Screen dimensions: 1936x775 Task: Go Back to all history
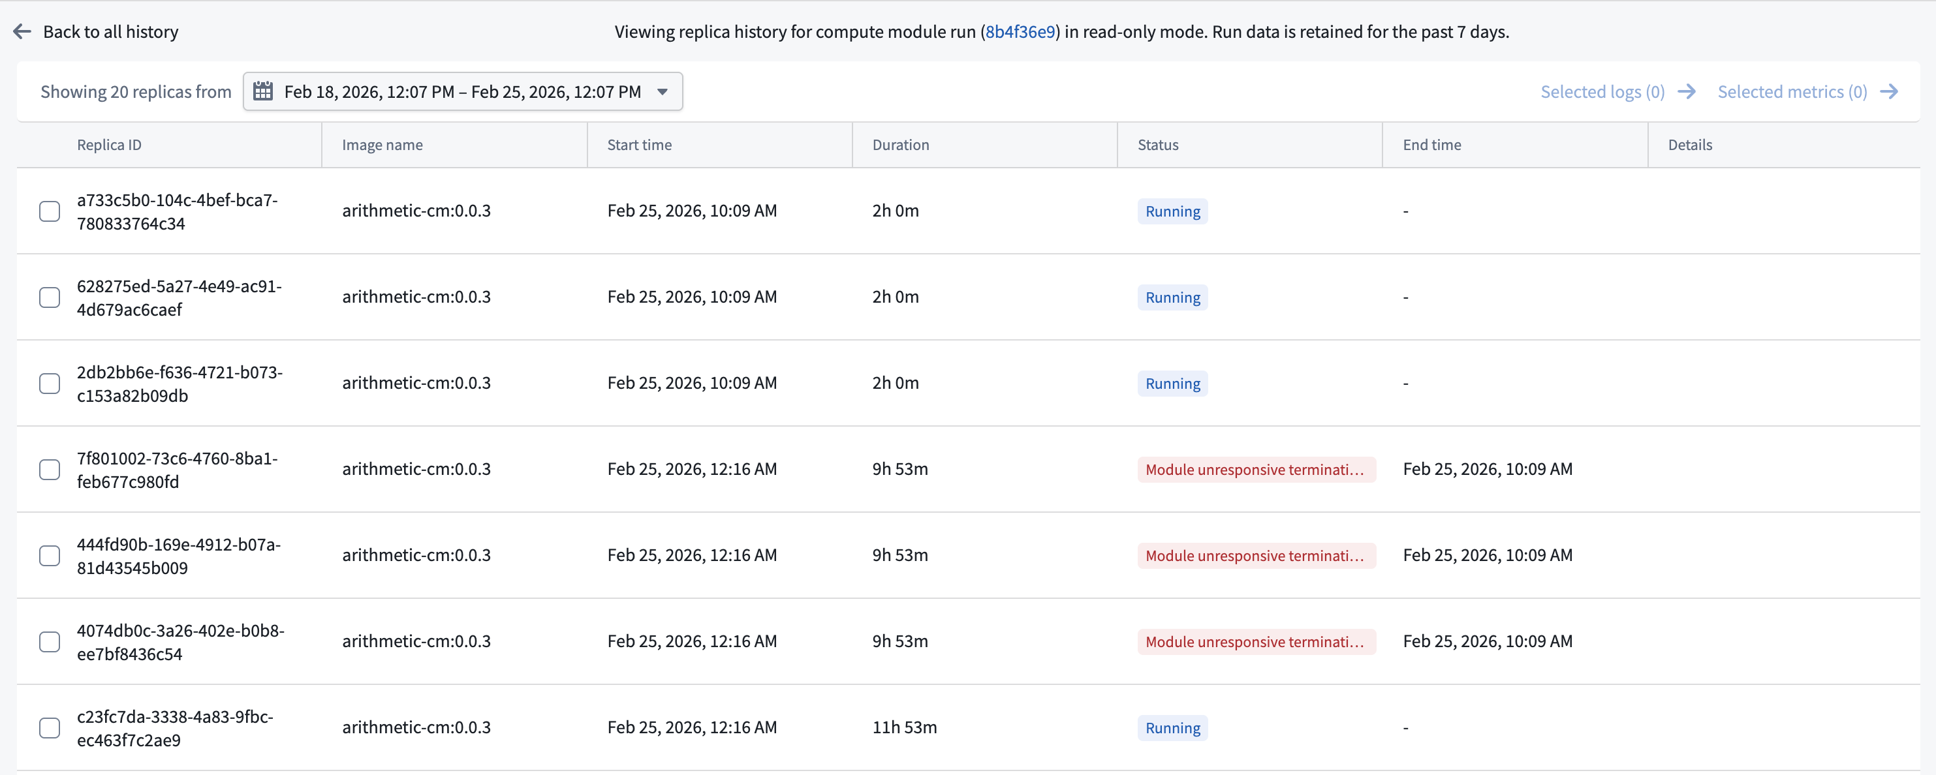110,31
